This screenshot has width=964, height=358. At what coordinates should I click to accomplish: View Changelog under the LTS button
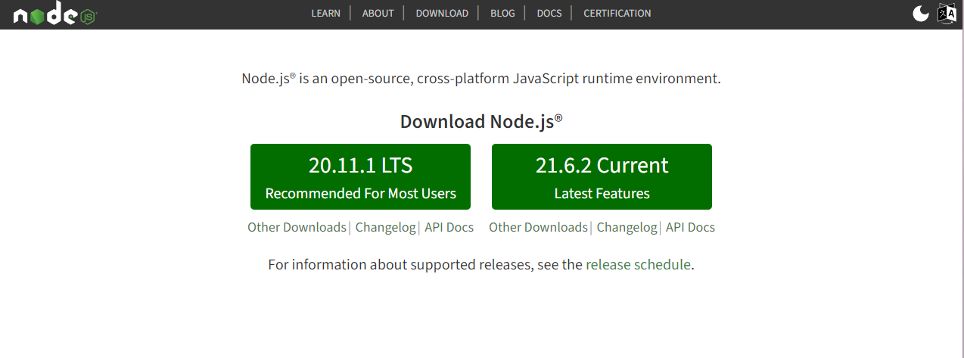(385, 227)
